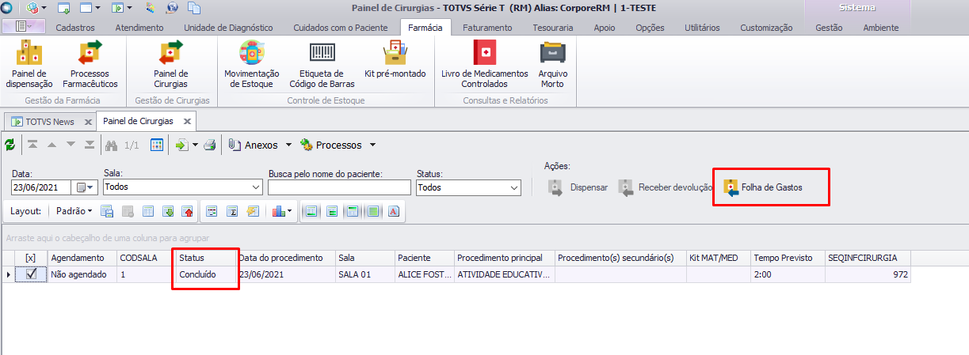Go to the next record arrow
969x355 pixels.
[x=71, y=145]
